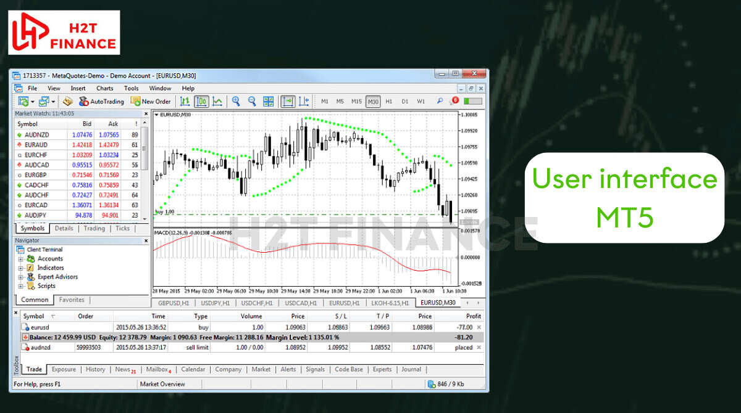
Task: Select the EURGBP row in Market Watch
Action: (77, 174)
